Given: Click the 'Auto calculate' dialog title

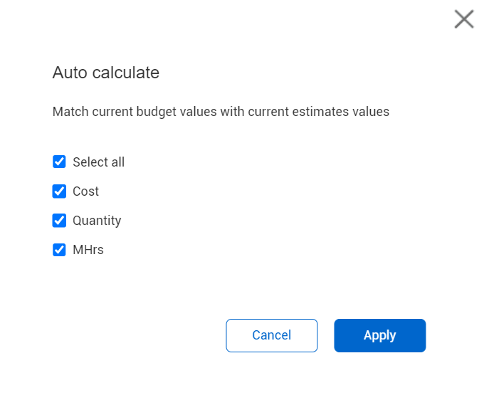Looking at the screenshot, I should tap(106, 73).
